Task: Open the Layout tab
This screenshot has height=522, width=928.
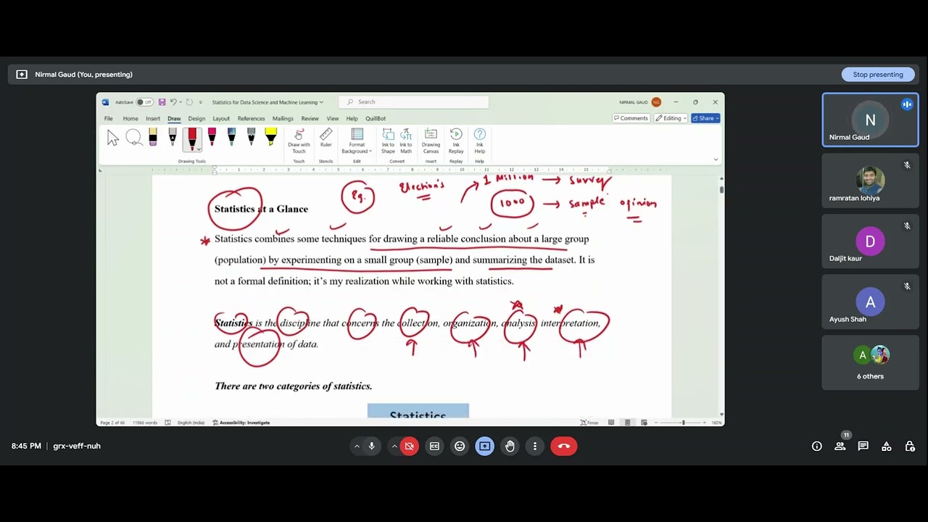Action: pos(221,118)
